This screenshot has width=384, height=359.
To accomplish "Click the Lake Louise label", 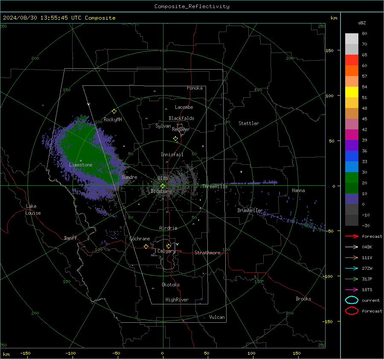I will pos(33,210).
